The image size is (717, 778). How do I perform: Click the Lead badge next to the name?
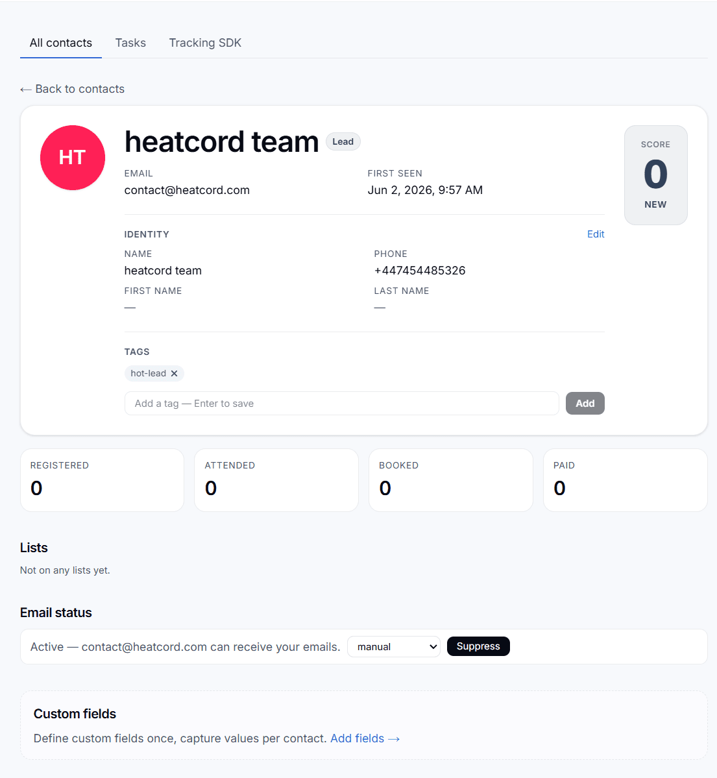(343, 141)
